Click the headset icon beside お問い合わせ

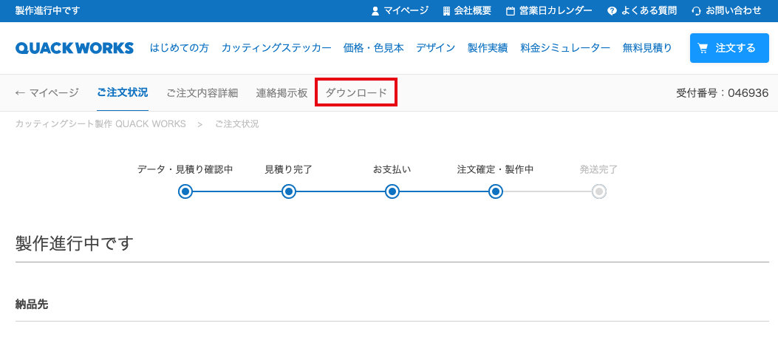click(x=696, y=11)
